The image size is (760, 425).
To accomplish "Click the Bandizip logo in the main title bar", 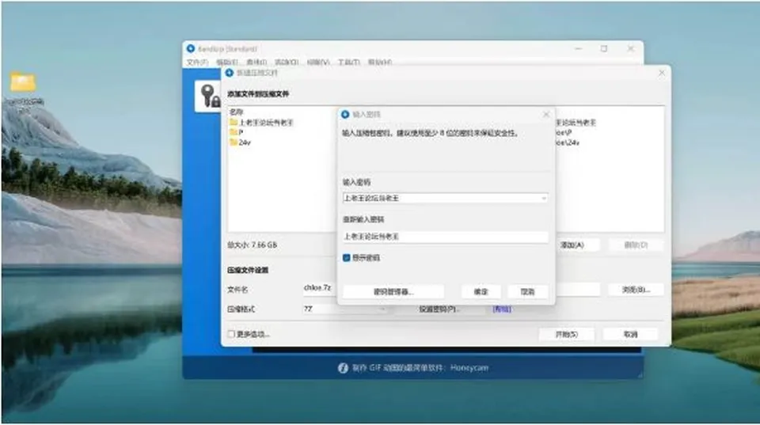I will coord(191,48).
